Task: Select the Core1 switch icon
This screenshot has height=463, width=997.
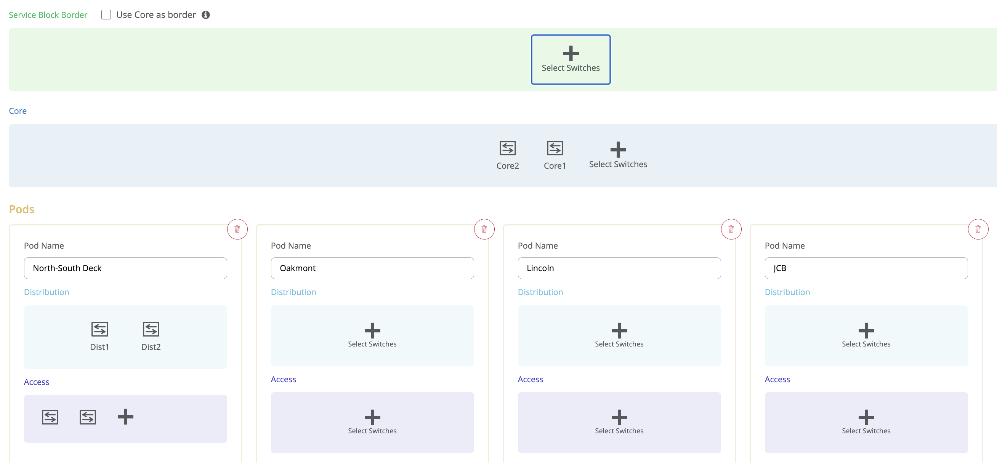Action: [555, 148]
